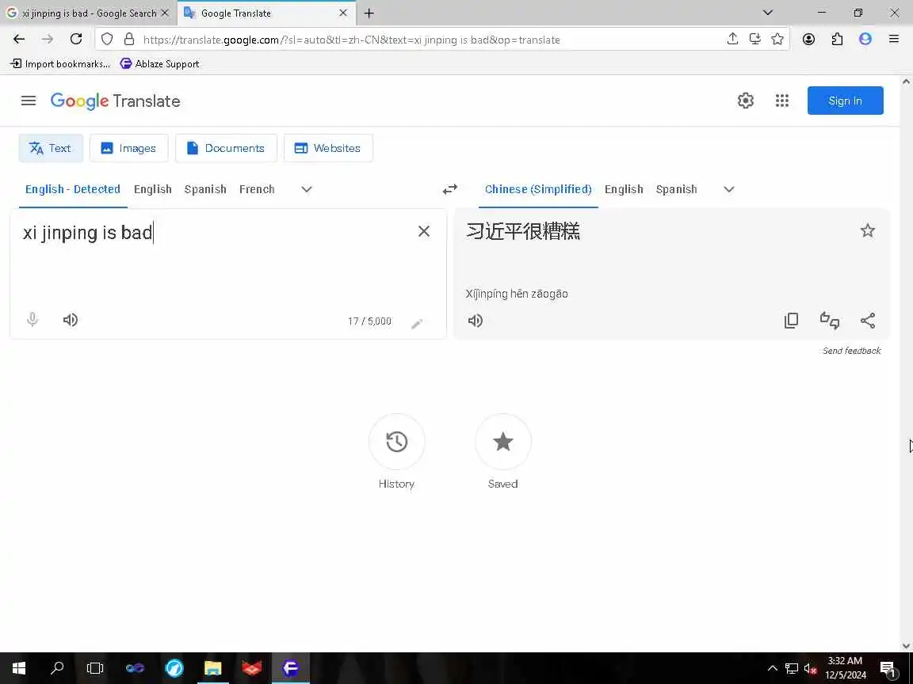Click the Send feedback link
Viewport: 913px width, 684px height.
click(851, 351)
